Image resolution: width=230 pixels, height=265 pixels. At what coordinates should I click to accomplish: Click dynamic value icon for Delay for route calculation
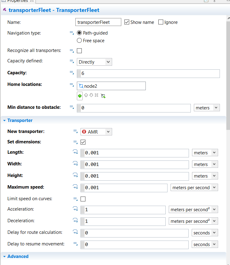tap(75, 232)
